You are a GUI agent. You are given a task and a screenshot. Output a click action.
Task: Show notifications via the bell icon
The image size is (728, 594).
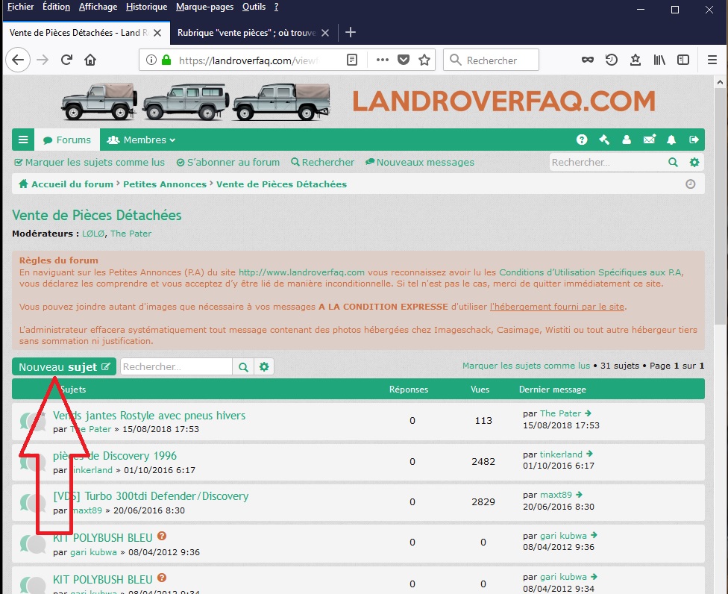[x=671, y=140]
